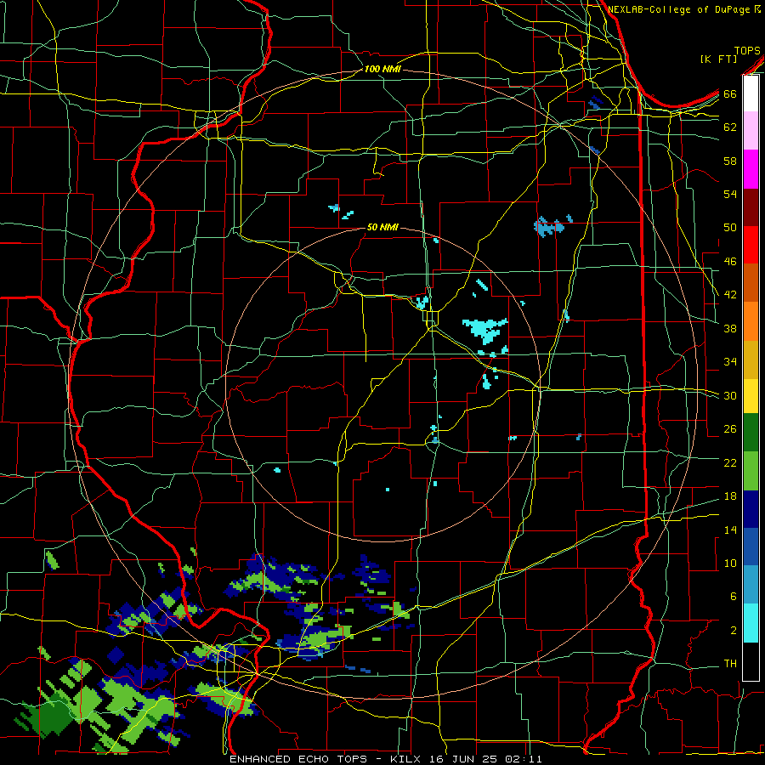Click the cyan legend swatch

tap(751, 623)
